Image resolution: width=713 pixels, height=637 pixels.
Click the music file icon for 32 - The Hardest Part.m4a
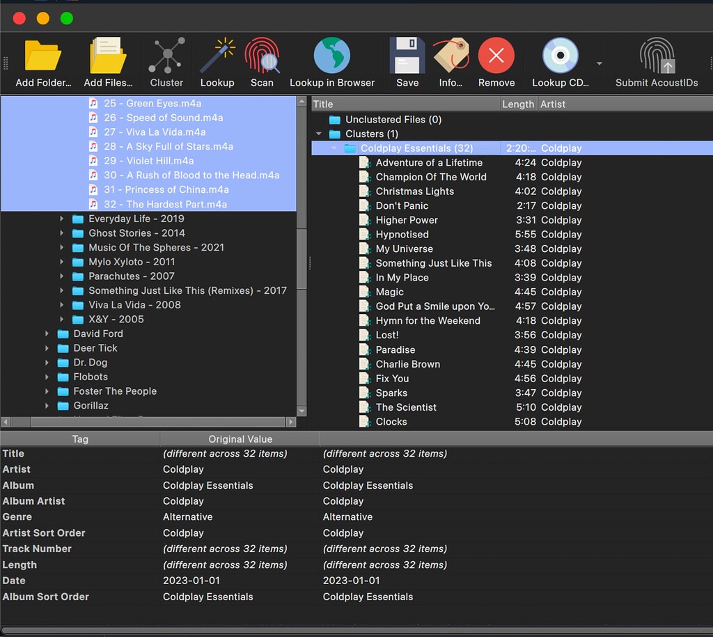[93, 204]
